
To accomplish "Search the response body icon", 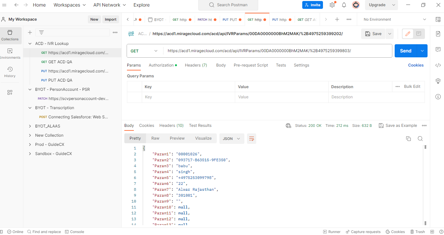I will point(420,139).
